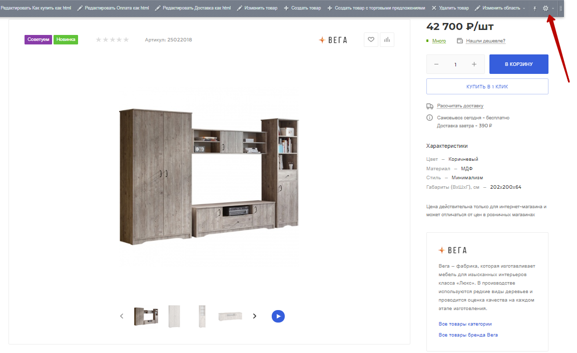Click Редактировать Доставка как html in toolbar
Viewport: 577px width, 353px height.
[x=193, y=7]
